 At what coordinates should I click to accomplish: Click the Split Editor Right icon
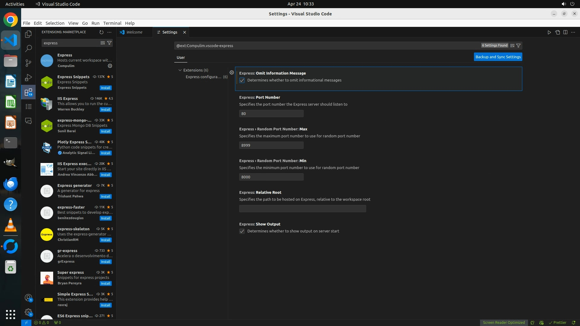tap(565, 32)
